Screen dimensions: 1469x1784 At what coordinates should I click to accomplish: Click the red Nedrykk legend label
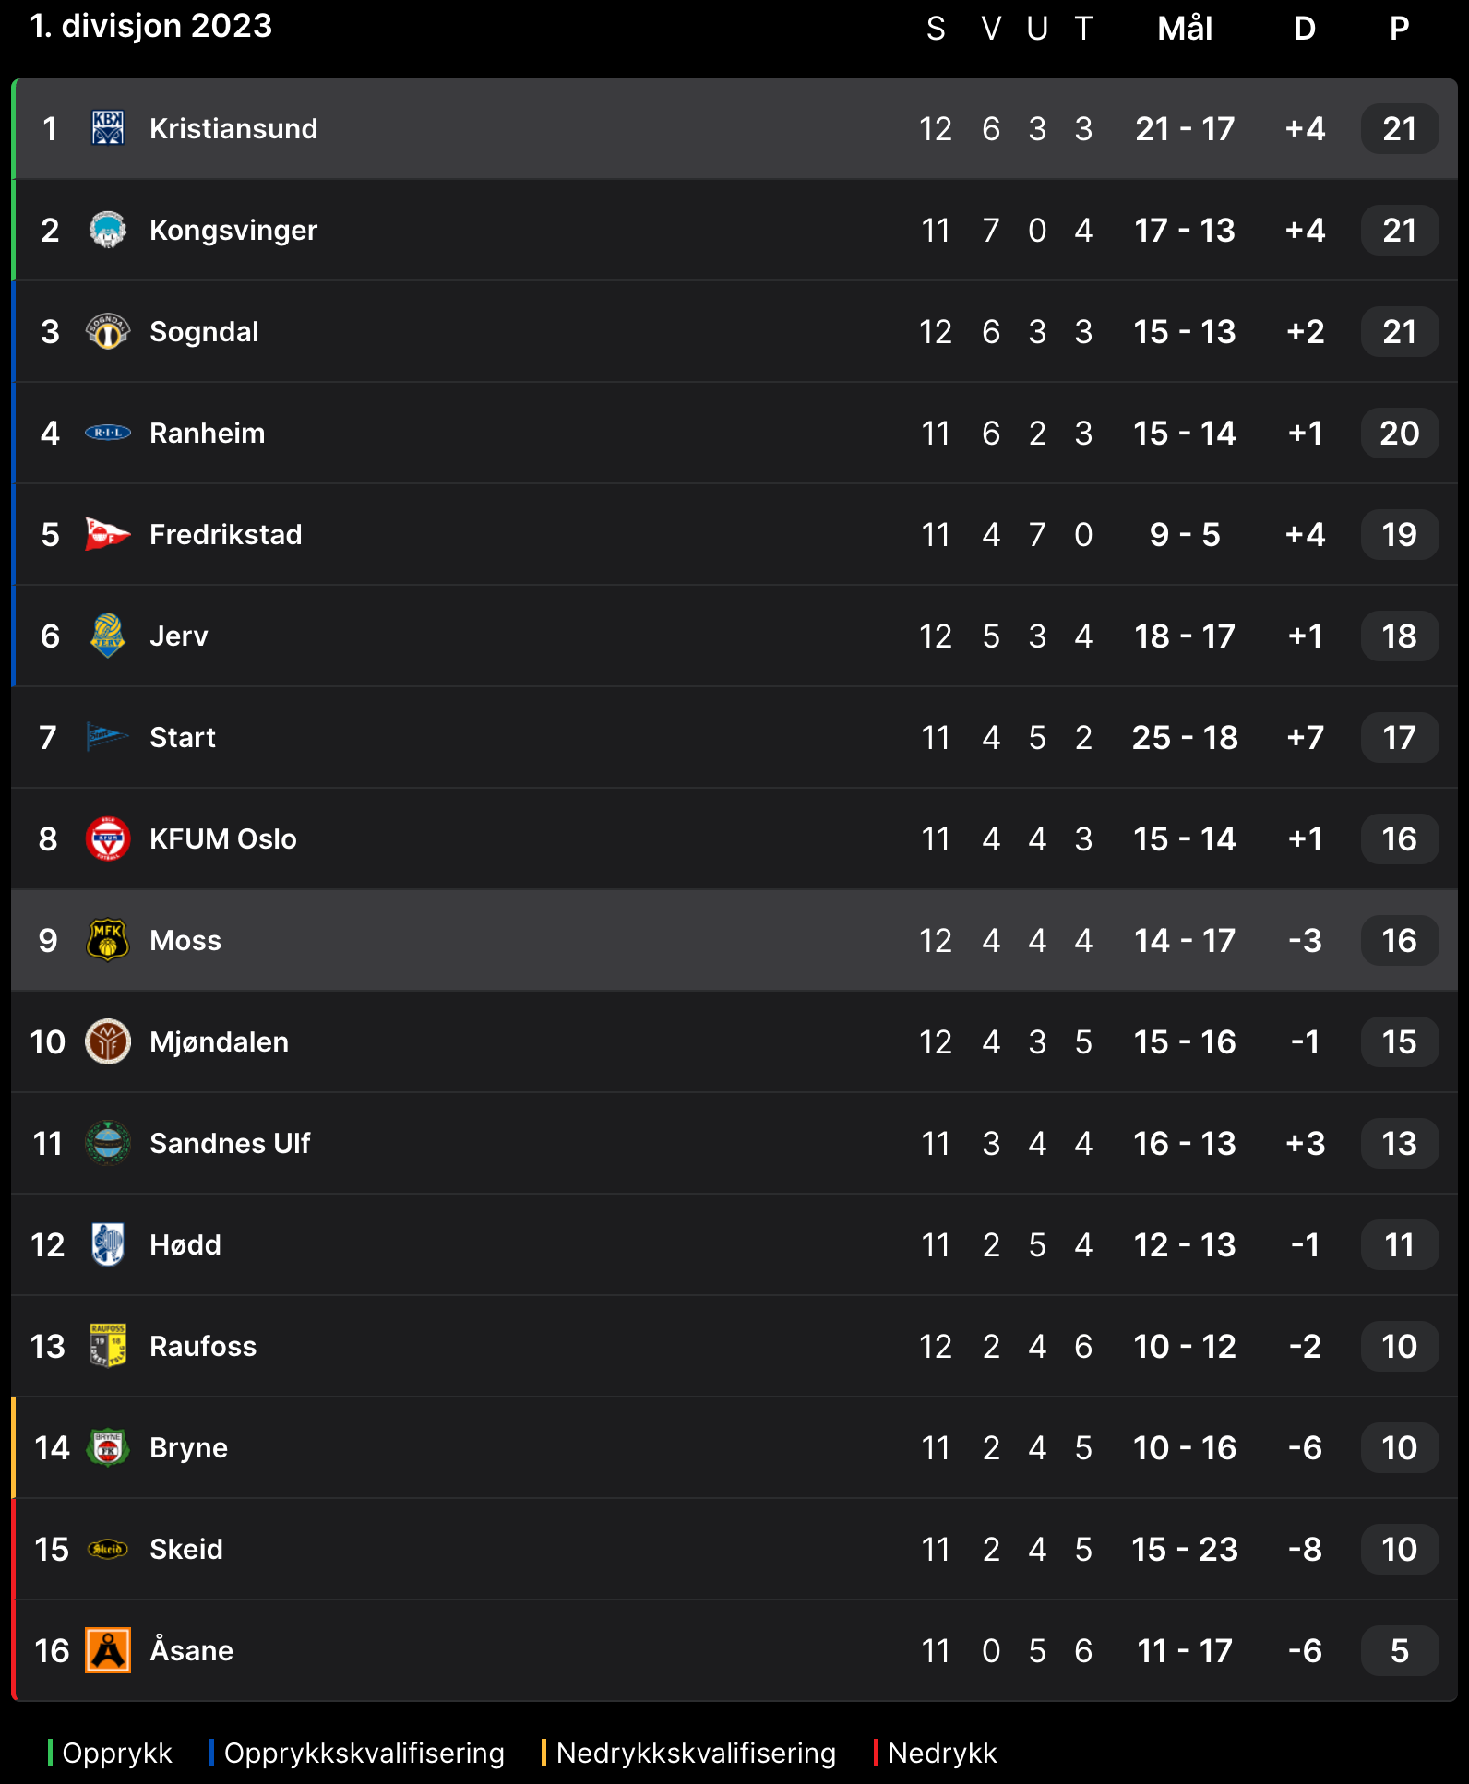point(941,1753)
